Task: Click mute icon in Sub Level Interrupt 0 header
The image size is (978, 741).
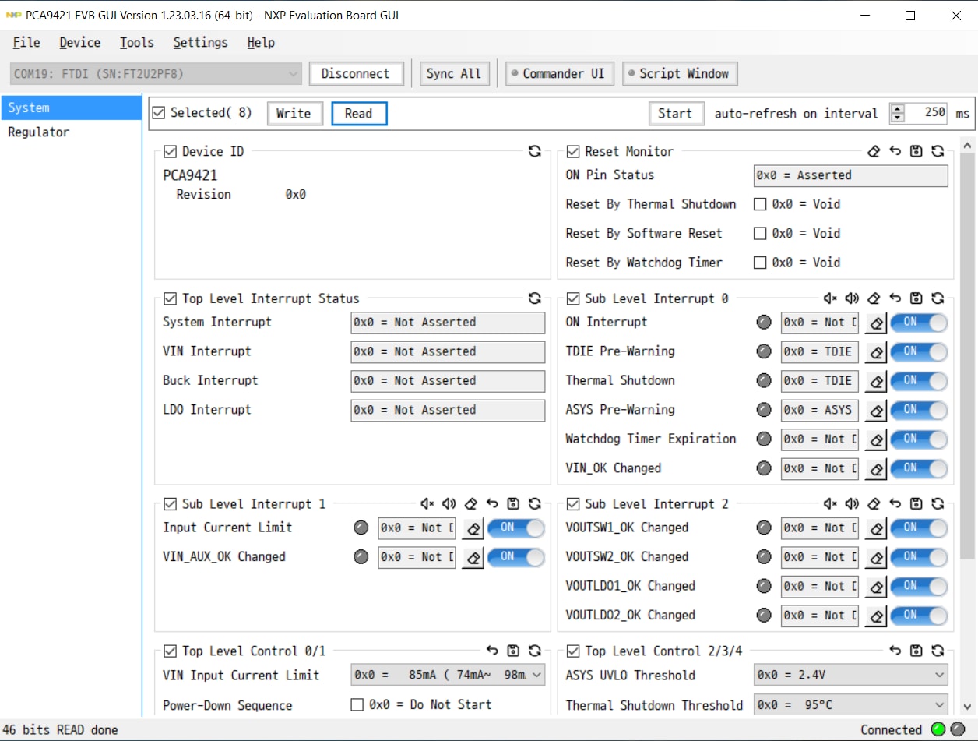Action: pyautogui.click(x=830, y=298)
